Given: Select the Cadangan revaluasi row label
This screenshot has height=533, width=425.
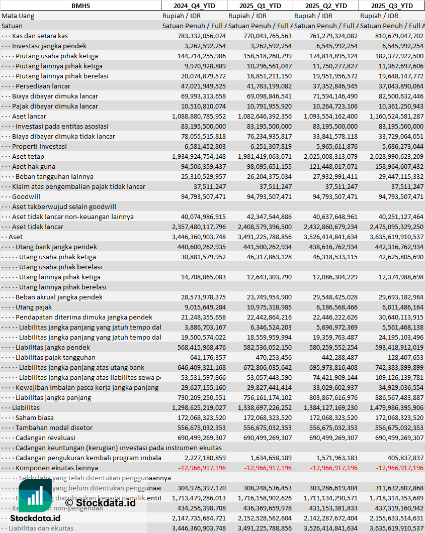Looking at the screenshot, I should coord(45,438).
